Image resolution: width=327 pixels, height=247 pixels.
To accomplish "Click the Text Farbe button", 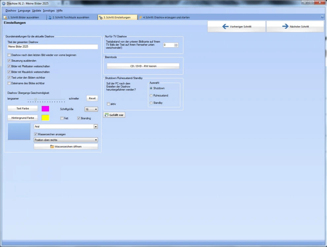I will [x=23, y=108].
